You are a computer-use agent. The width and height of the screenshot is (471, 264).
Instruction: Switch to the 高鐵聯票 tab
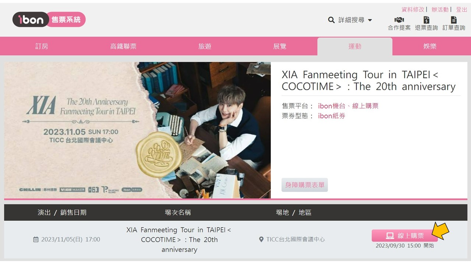pyautogui.click(x=123, y=46)
